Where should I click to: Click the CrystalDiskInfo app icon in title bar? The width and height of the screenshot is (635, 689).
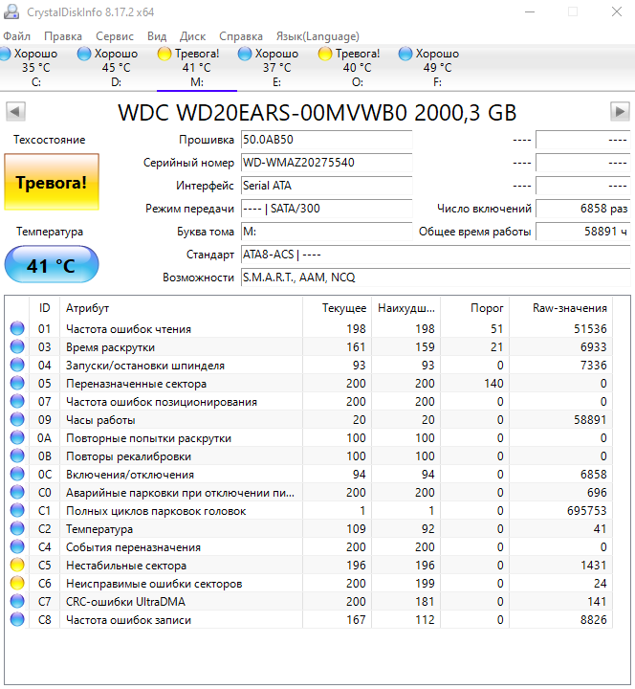point(11,11)
